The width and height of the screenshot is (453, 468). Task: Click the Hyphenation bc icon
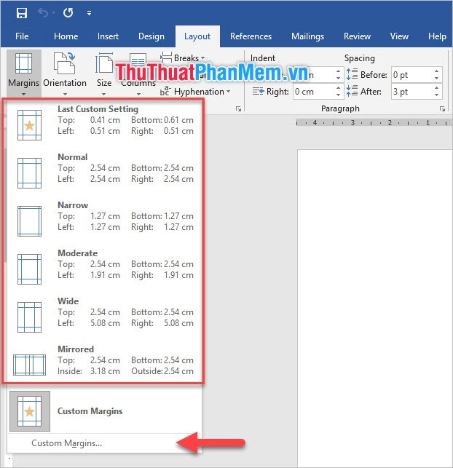[x=165, y=91]
